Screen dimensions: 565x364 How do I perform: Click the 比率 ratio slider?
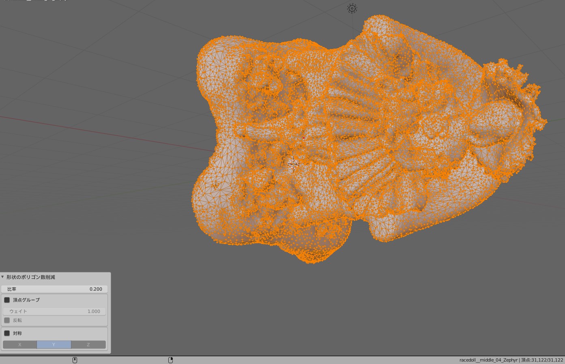tap(54, 289)
